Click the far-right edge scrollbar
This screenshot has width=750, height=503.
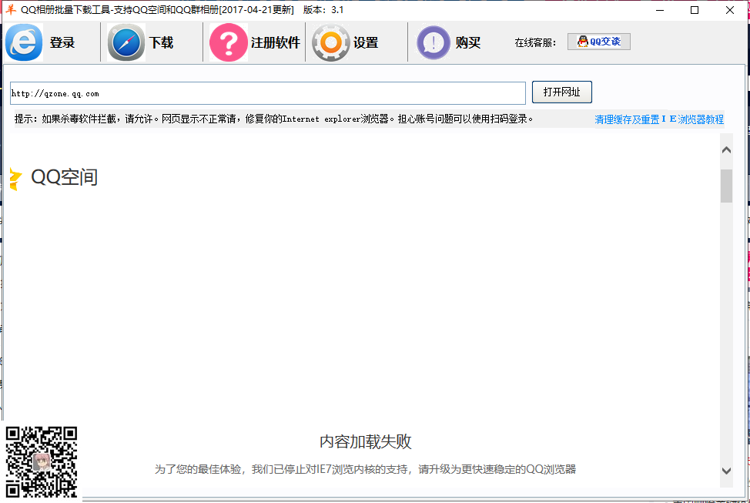(745, 308)
